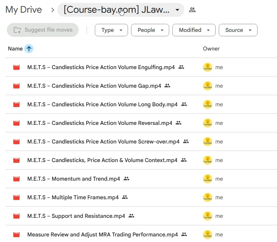The image size is (277, 242).
Task: Click the shared icon next to Support and Resistance.mp4
Action: pyautogui.click(x=131, y=216)
